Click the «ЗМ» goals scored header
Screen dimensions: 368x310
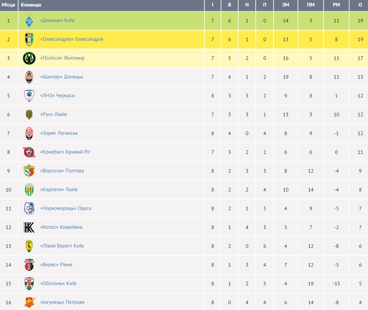pos(286,5)
